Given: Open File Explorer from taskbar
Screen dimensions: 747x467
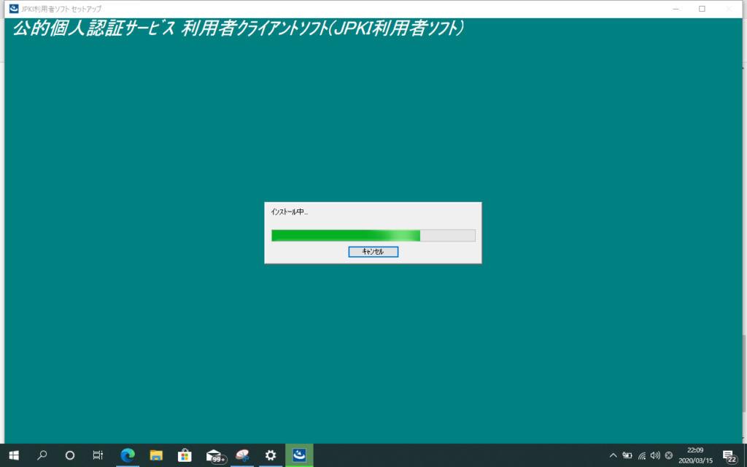Looking at the screenshot, I should pyautogui.click(x=156, y=455).
